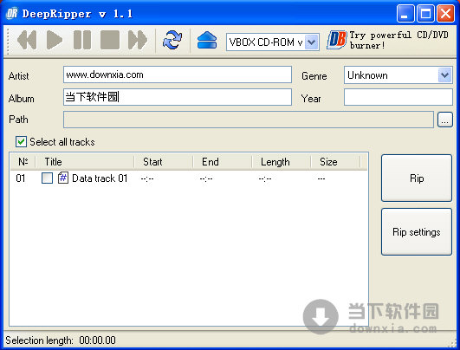460x350 pixels.
Task: Start playback with the Play icon
Action: point(55,40)
